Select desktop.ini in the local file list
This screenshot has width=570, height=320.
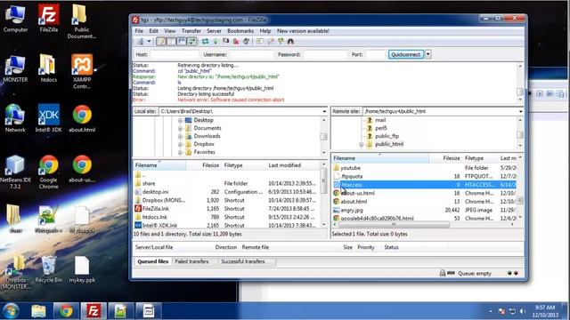tap(155, 192)
